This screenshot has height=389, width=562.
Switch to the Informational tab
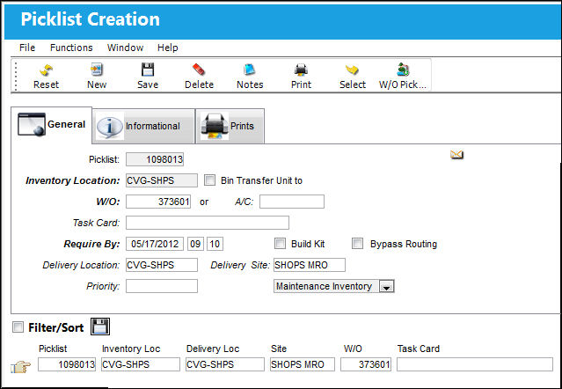point(143,126)
